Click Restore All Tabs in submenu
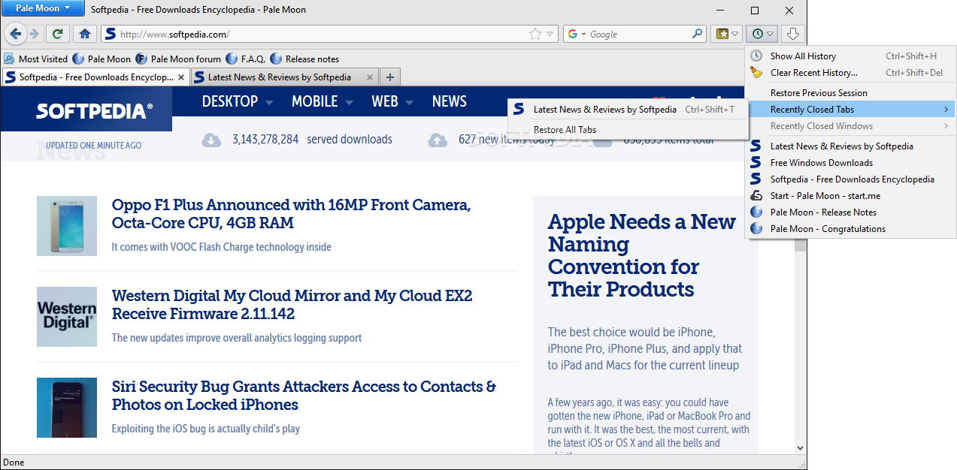957x470 pixels. pos(565,130)
